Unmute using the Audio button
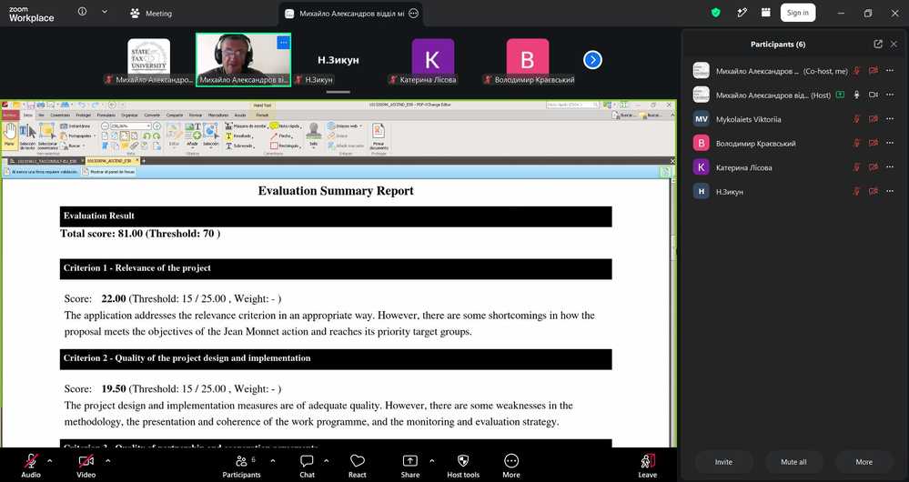The height and width of the screenshot is (482, 909). click(x=31, y=466)
